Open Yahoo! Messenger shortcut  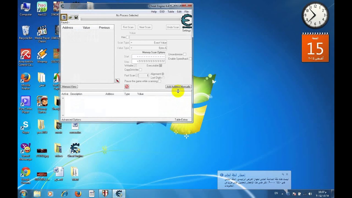26,152
